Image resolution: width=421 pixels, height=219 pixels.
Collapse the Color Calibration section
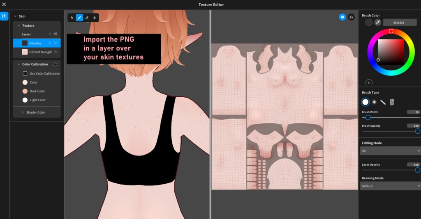pyautogui.click(x=19, y=64)
